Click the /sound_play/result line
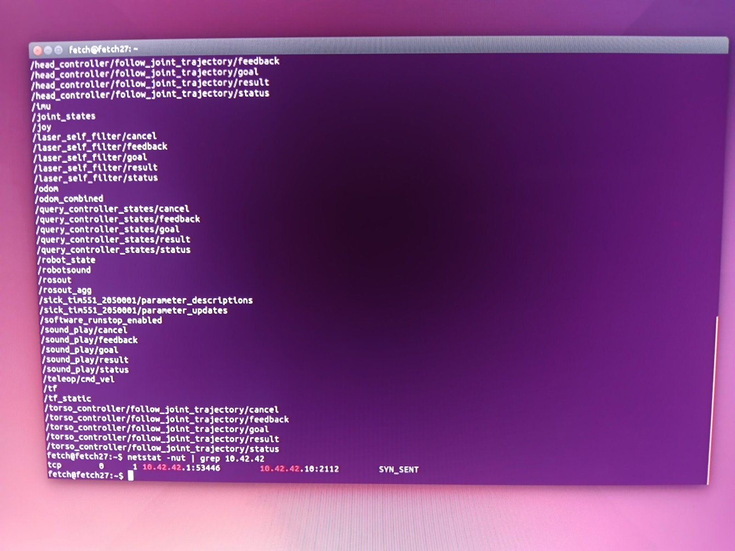 (x=85, y=360)
